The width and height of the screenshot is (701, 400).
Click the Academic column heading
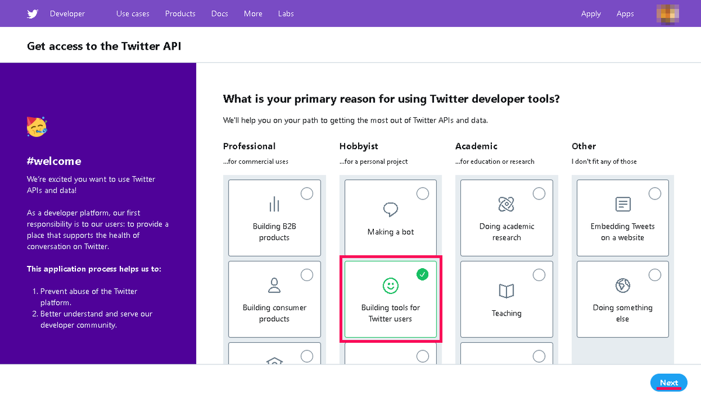click(477, 146)
